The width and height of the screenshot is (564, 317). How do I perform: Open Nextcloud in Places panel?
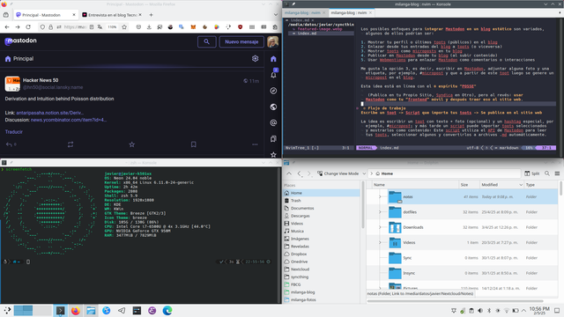pos(300,269)
